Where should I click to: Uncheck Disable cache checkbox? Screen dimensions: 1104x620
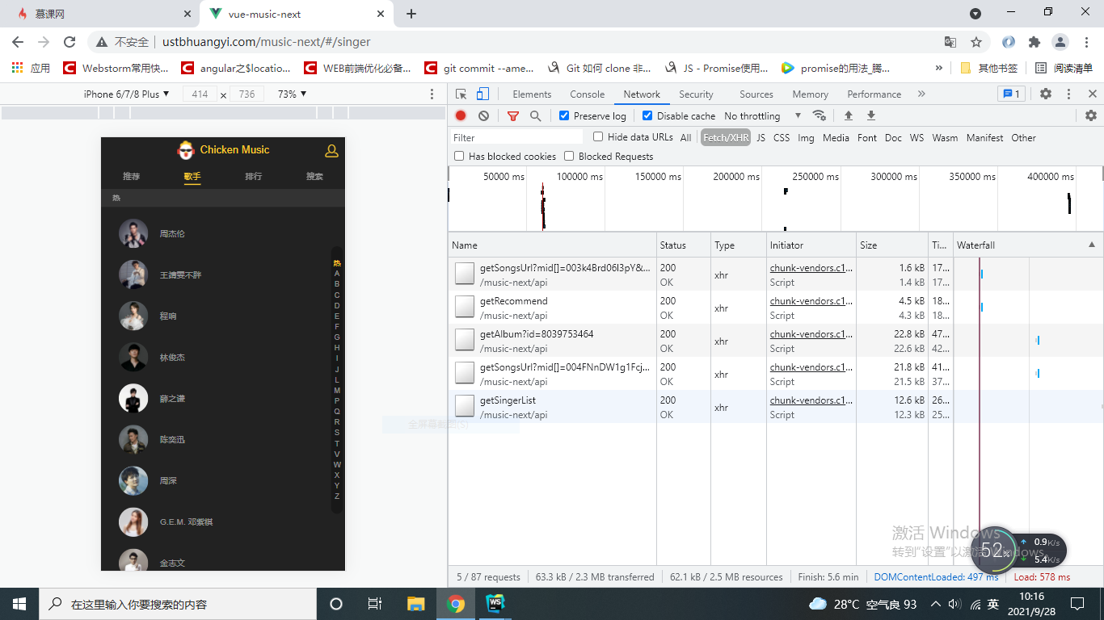point(647,115)
